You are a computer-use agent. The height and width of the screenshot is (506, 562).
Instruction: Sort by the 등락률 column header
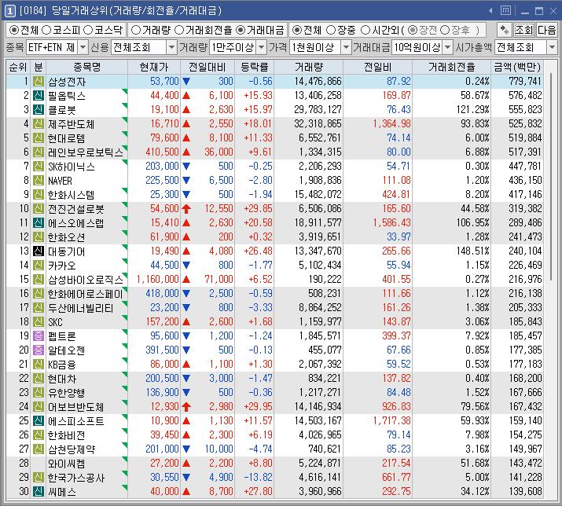(255, 67)
